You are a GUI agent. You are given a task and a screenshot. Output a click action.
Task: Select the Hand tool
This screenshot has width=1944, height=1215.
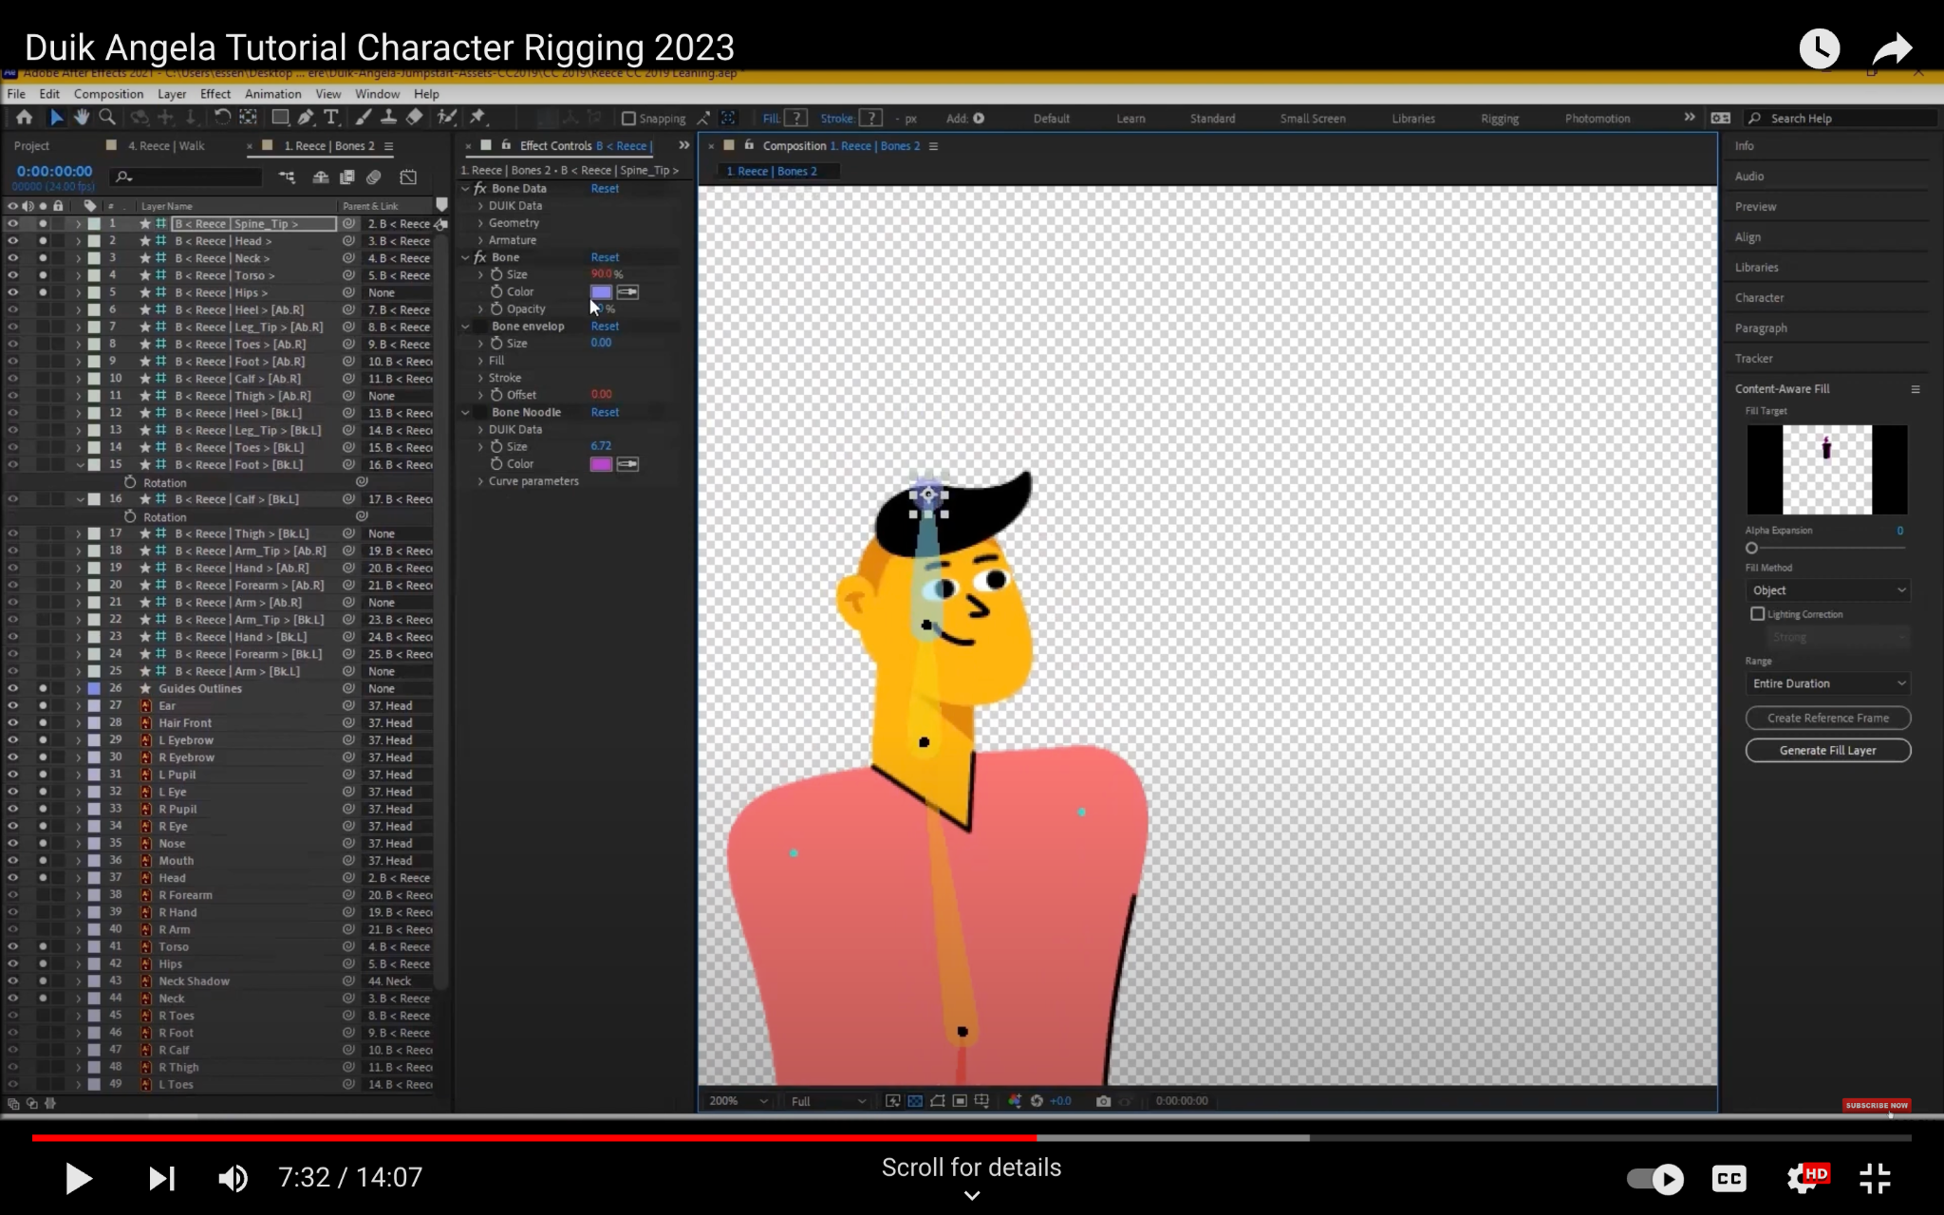82,118
